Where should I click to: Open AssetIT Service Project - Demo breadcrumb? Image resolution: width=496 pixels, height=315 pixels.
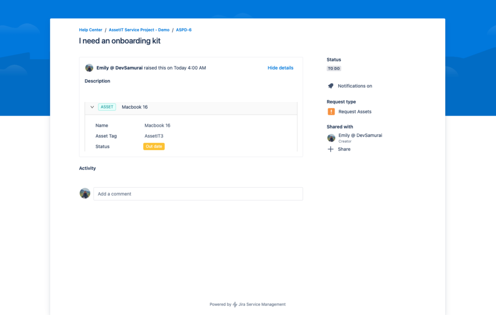(139, 30)
